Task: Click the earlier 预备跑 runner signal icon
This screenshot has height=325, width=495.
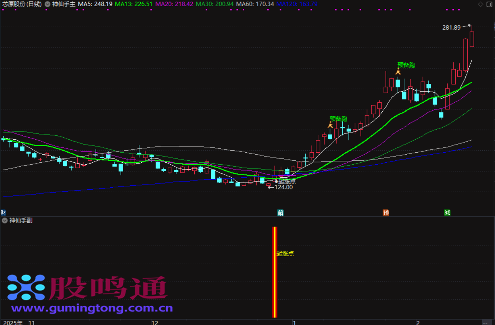Action: [330, 125]
